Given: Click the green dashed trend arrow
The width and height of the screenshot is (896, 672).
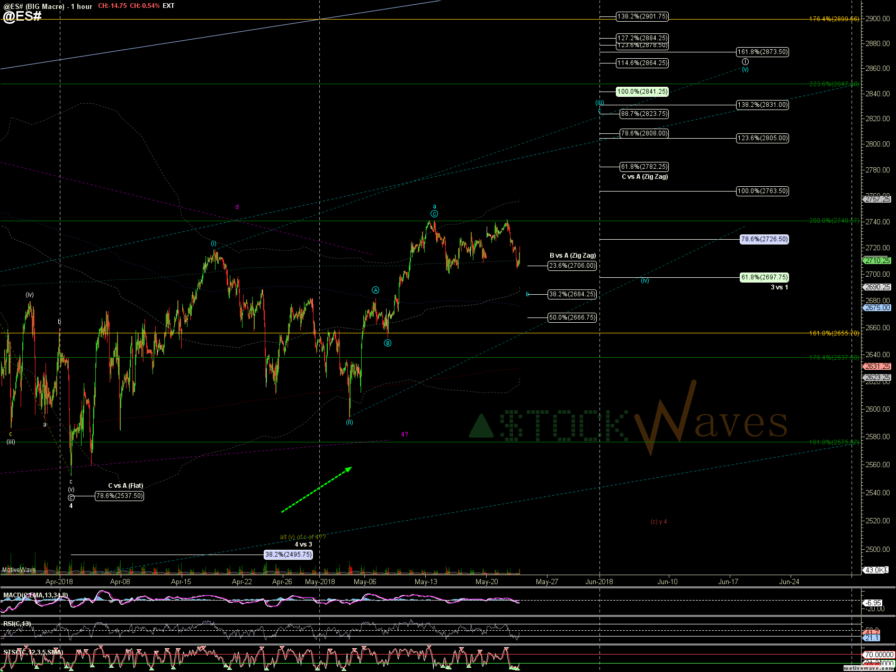Looking at the screenshot, I should coord(317,489).
